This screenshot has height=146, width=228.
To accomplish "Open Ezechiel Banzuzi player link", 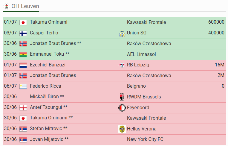I will 48,65.
